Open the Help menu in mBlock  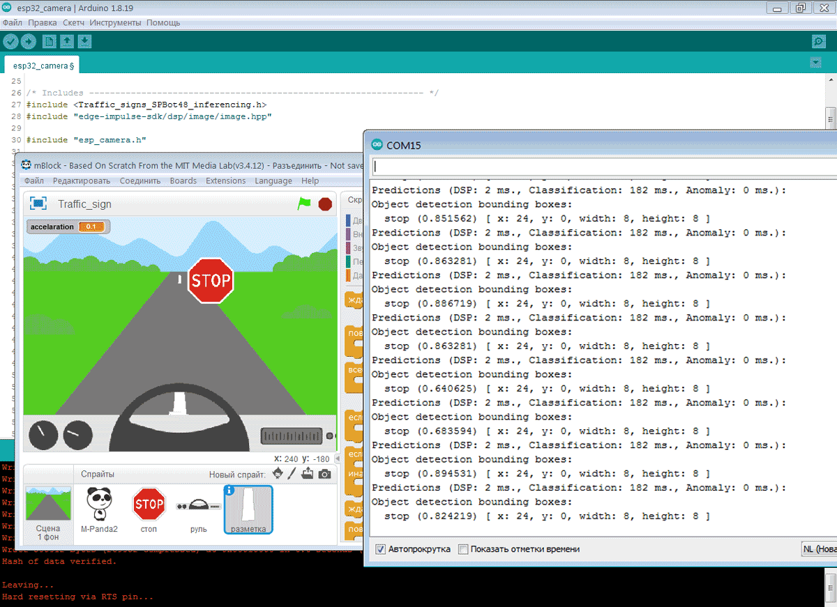pyautogui.click(x=310, y=180)
